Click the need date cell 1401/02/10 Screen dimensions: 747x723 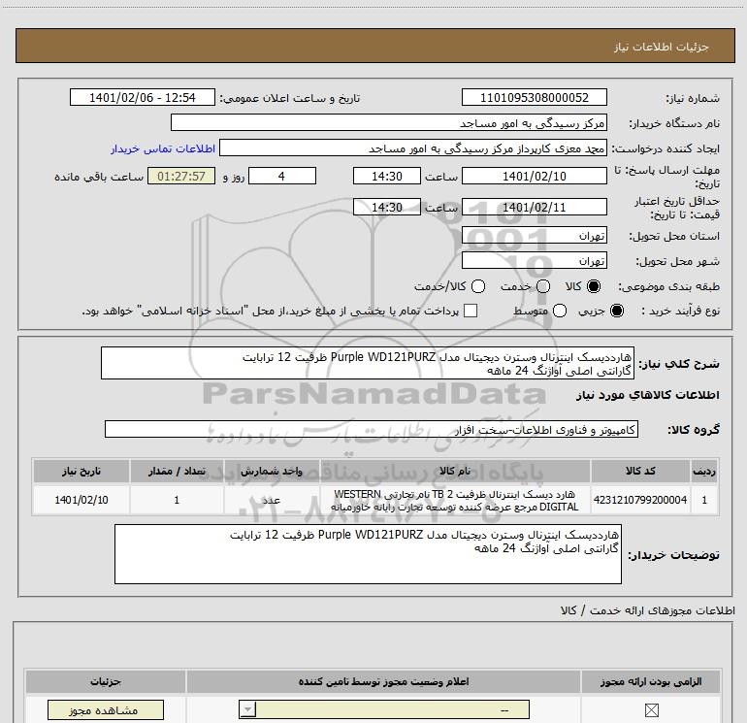[x=81, y=500]
